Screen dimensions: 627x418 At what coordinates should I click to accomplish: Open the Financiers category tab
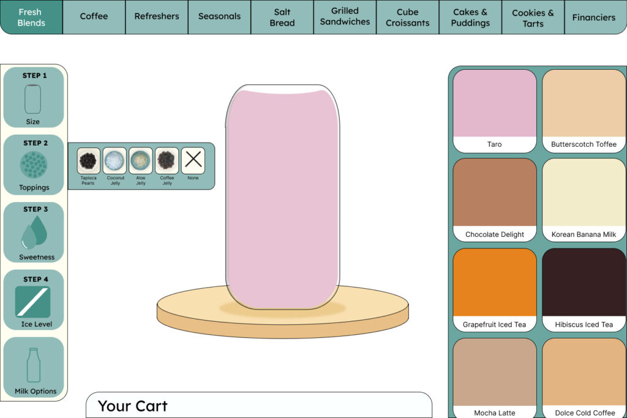point(593,17)
